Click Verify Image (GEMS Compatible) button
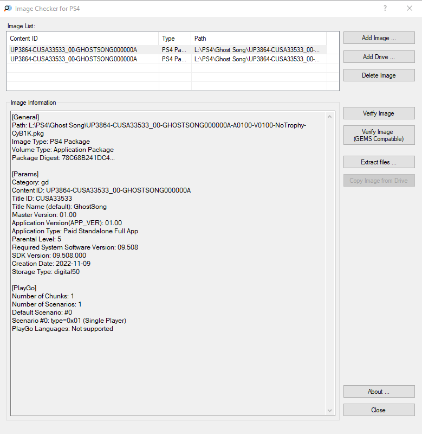Image resolution: width=422 pixels, height=434 pixels. point(379,135)
